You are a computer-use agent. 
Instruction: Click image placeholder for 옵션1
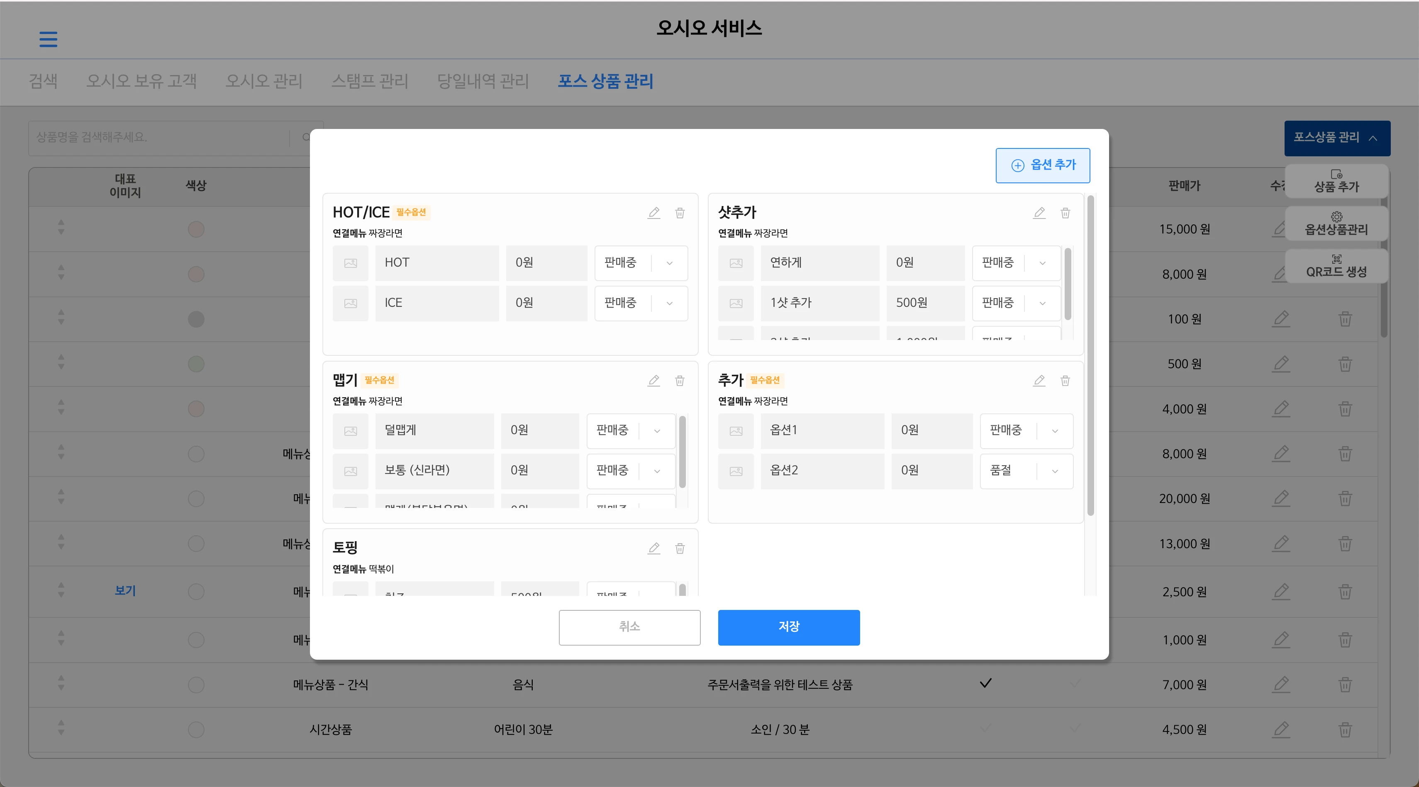(x=736, y=431)
